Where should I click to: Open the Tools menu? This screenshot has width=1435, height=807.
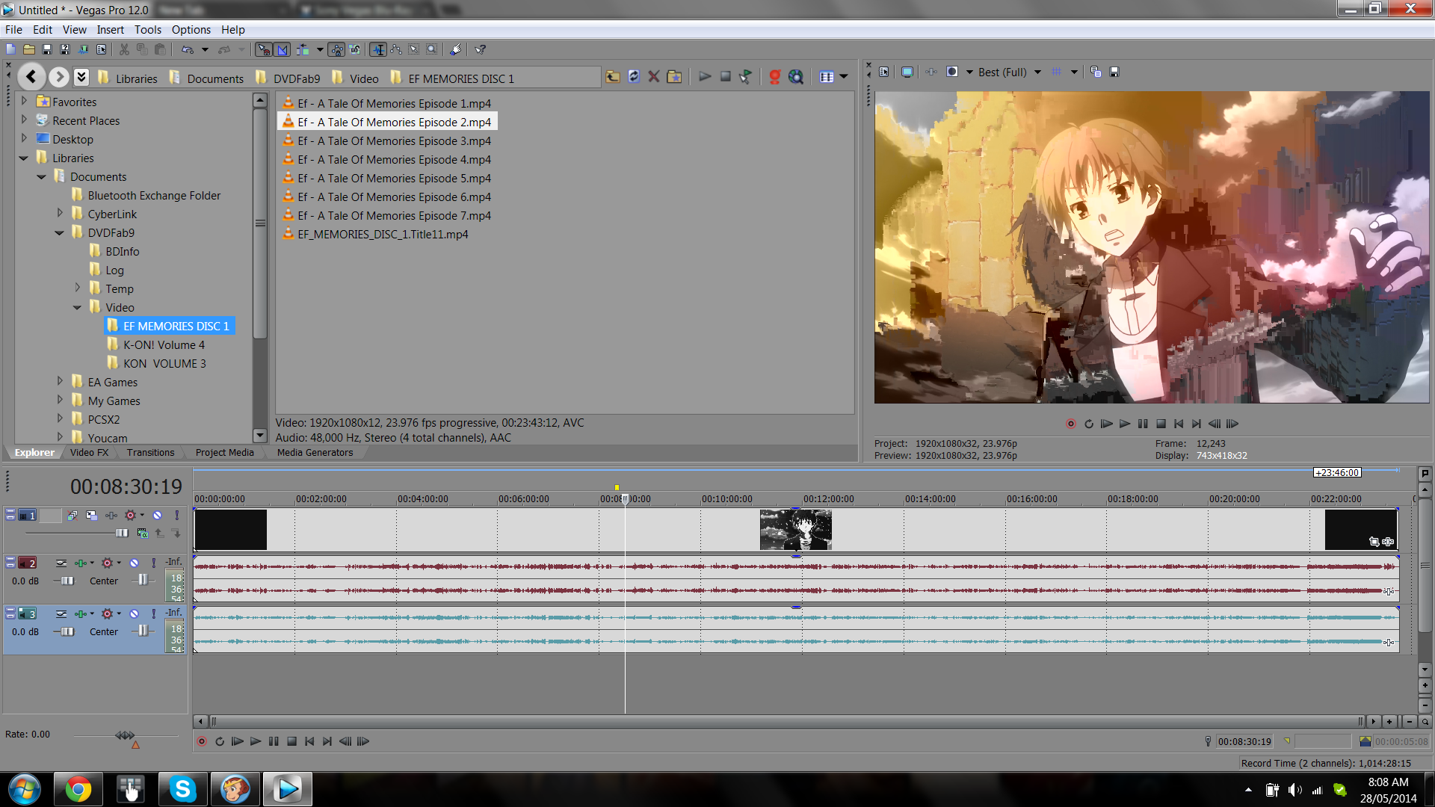[x=147, y=30]
